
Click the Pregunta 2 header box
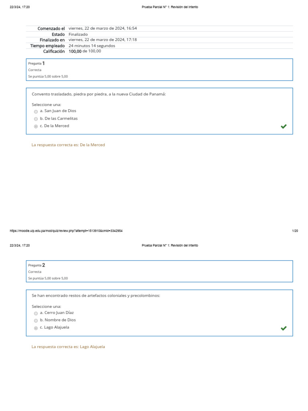click(159, 271)
